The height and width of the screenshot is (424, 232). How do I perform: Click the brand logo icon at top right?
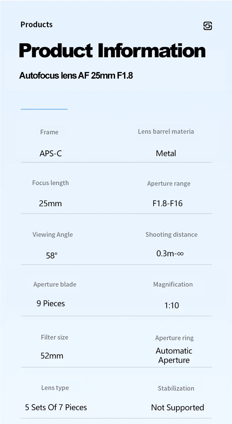tap(208, 26)
